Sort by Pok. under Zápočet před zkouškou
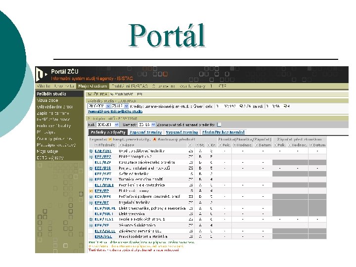The image size is (356, 267). pos(275,145)
